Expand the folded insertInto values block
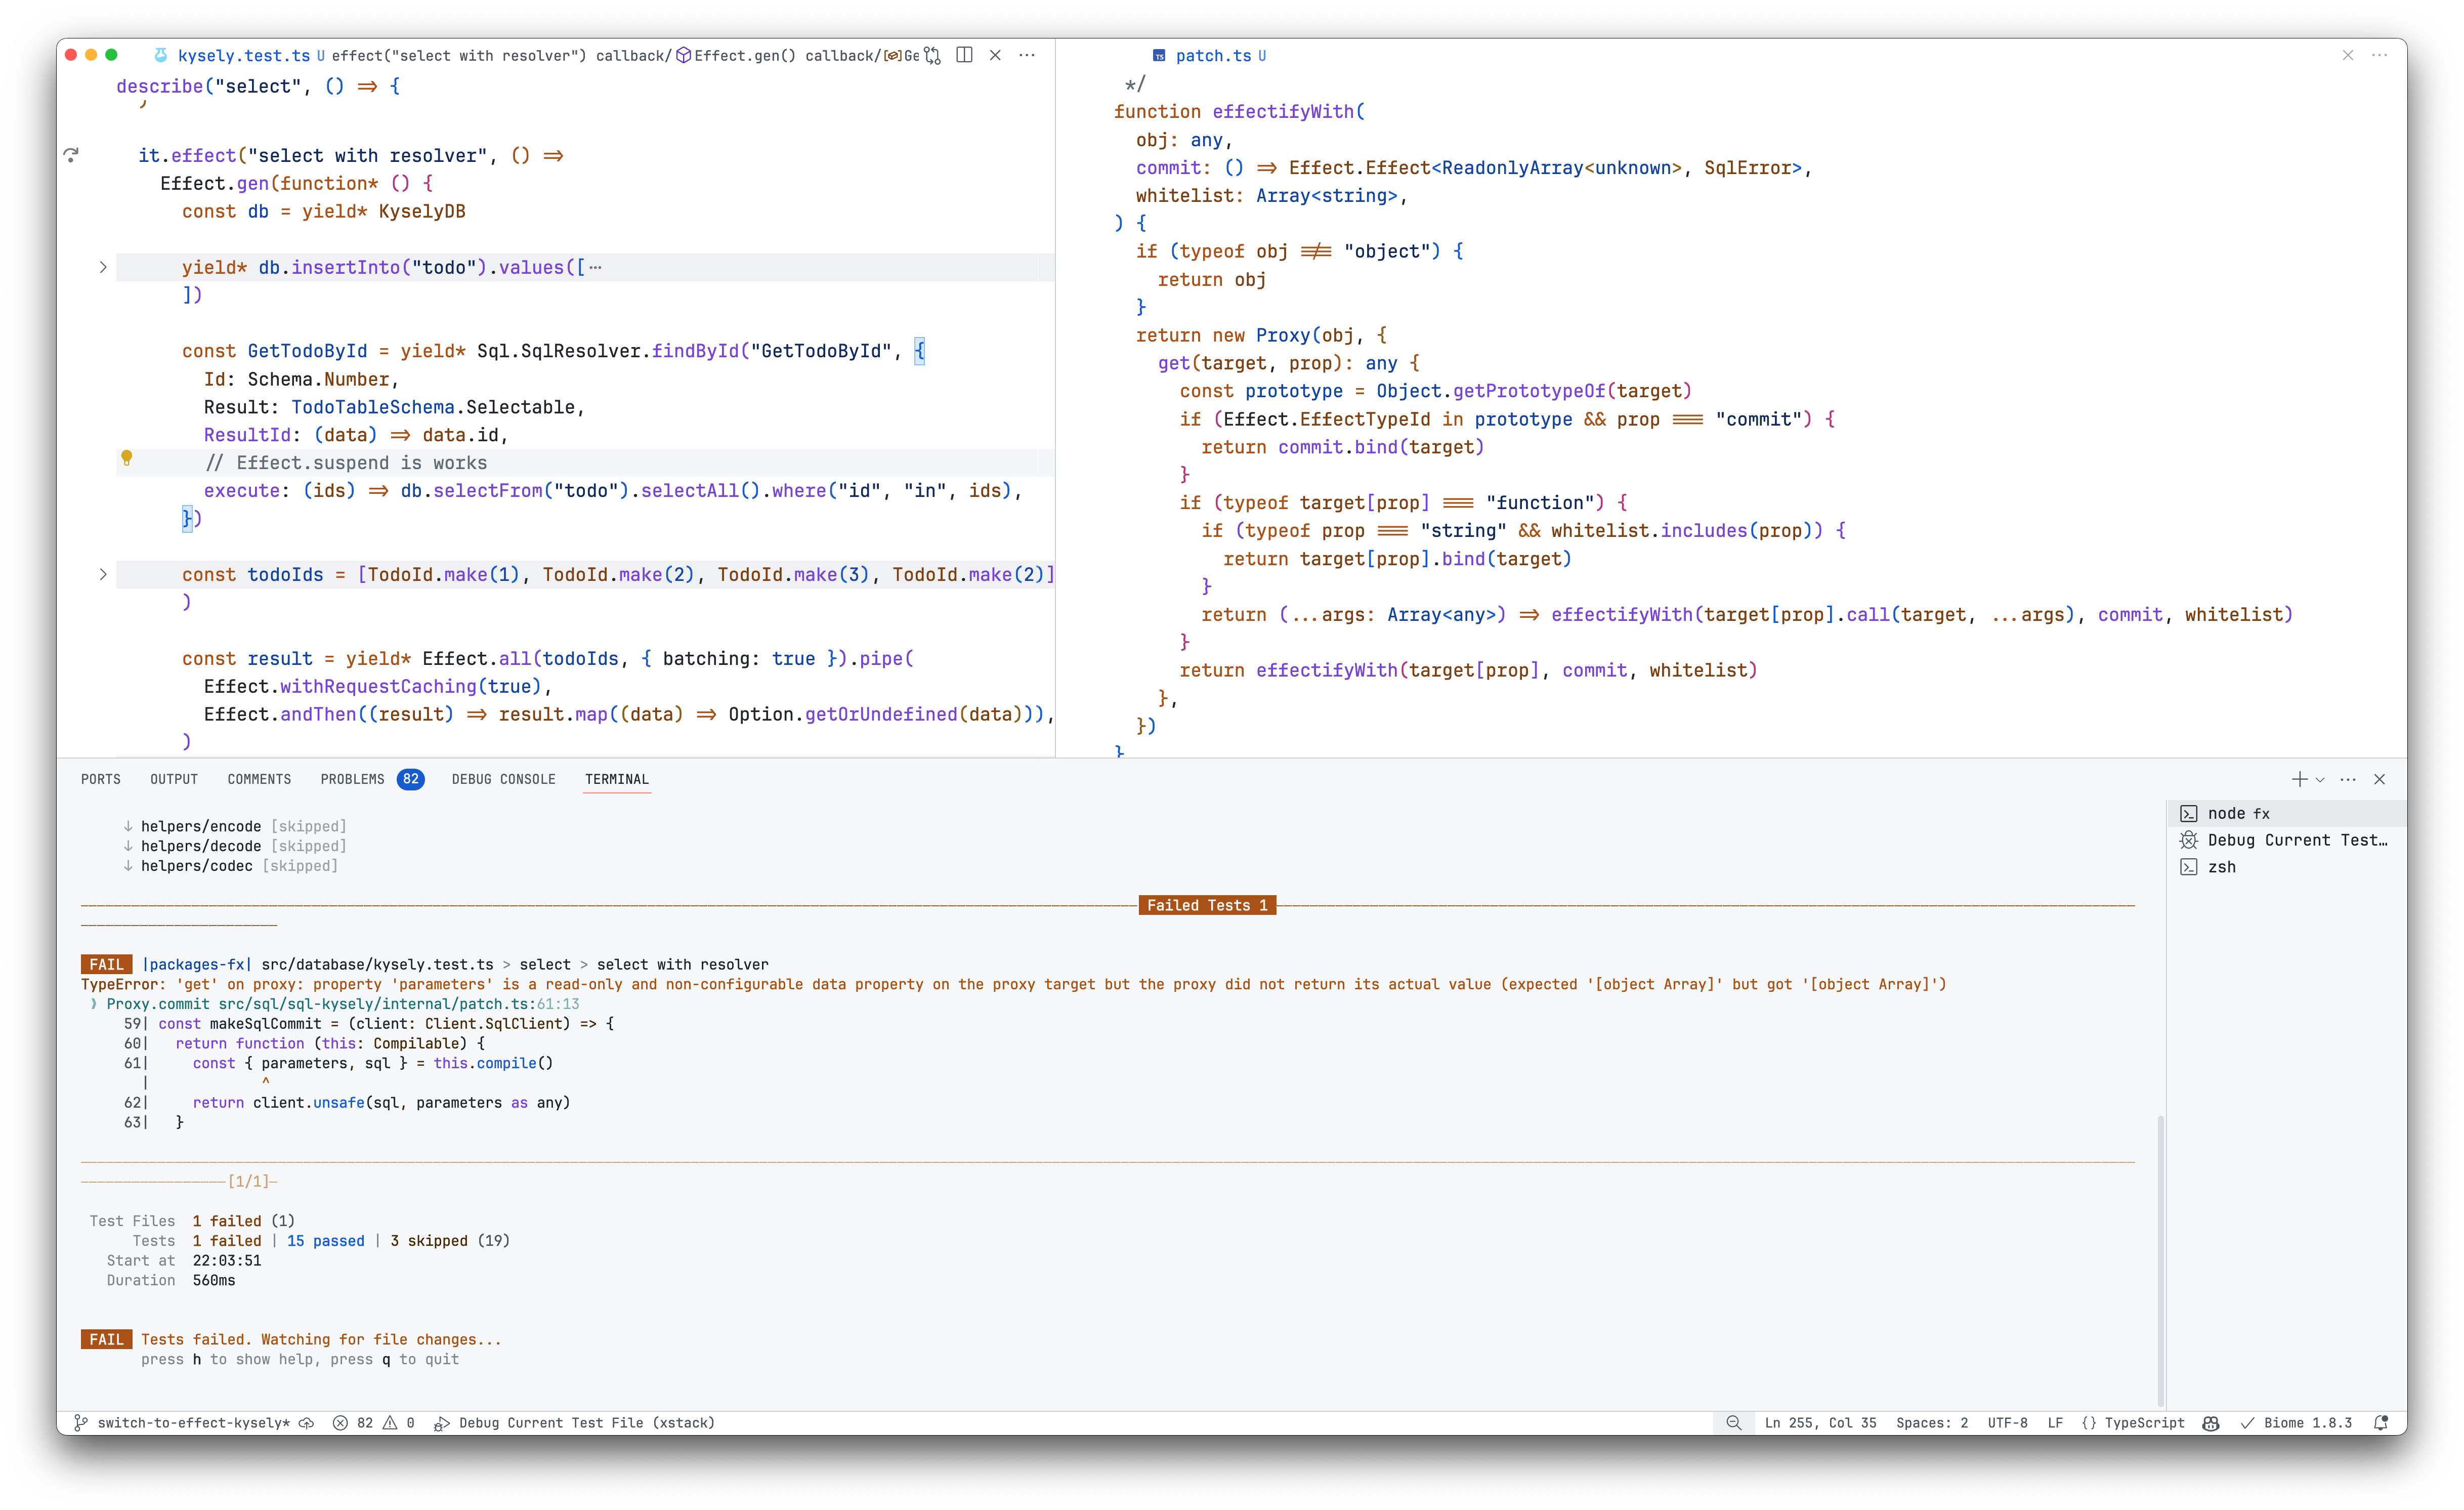Viewport: 2464px width, 1510px height. tap(103, 267)
